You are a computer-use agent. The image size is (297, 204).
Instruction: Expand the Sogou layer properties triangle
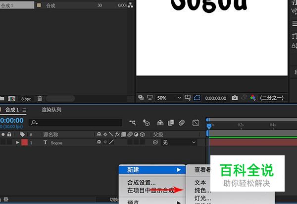18,142
